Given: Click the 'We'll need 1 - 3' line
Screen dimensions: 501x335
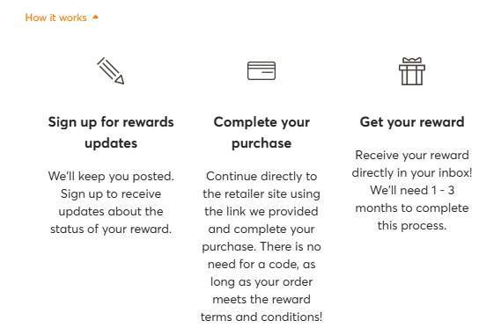Looking at the screenshot, I should pos(412,190).
